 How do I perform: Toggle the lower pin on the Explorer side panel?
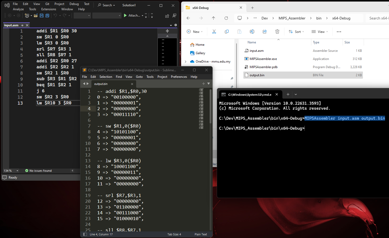[x=232, y=86]
